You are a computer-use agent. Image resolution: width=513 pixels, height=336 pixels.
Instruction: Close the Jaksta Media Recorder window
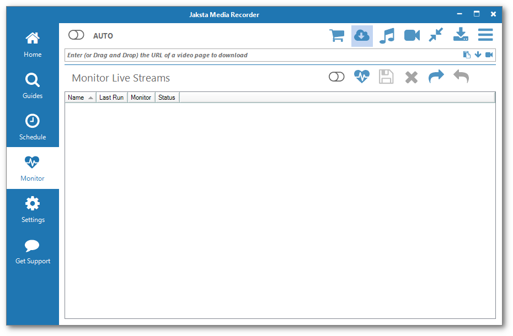(493, 14)
